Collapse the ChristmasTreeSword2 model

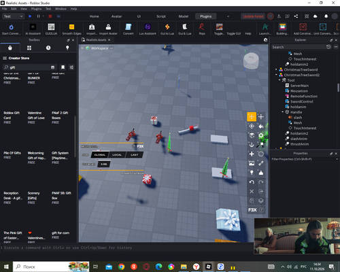276,75
